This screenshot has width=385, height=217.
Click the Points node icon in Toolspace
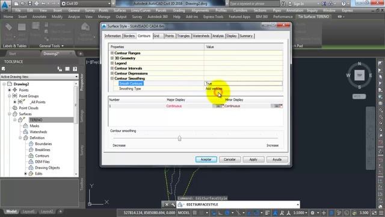14,90
